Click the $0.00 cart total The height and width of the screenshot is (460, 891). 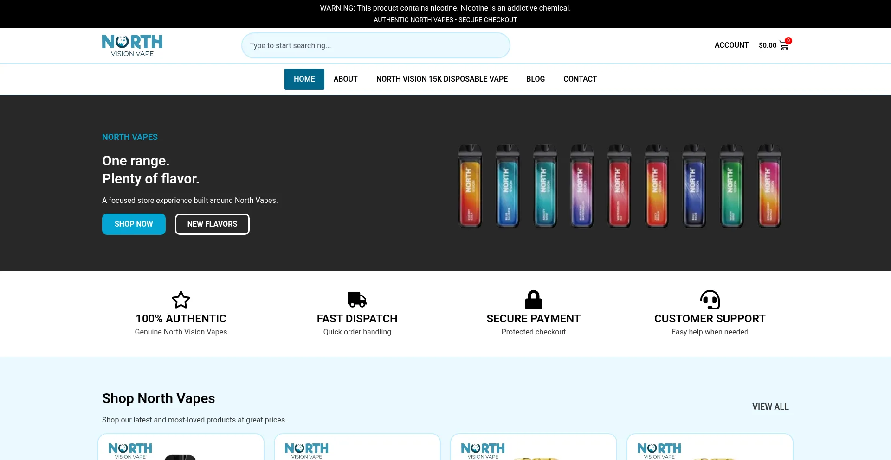[768, 45]
